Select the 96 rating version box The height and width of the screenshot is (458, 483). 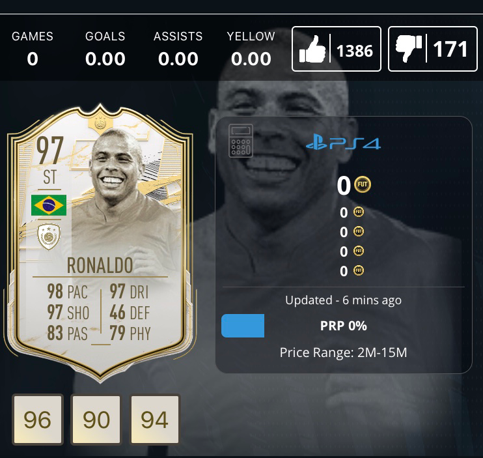[x=38, y=420]
